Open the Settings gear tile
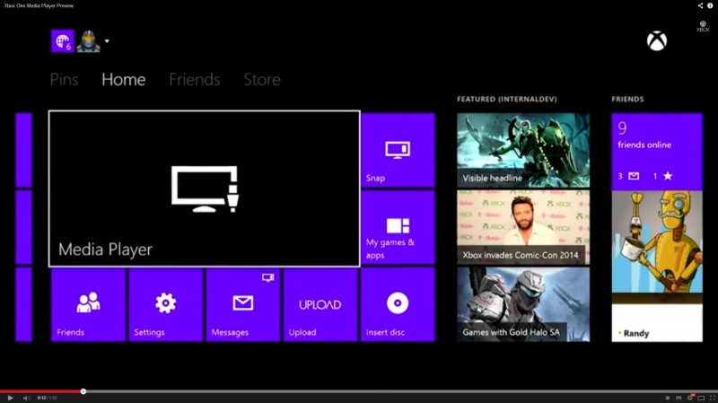 pyautogui.click(x=165, y=304)
